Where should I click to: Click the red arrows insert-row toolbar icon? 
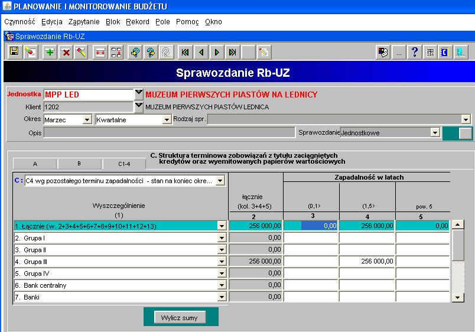[x=100, y=52]
